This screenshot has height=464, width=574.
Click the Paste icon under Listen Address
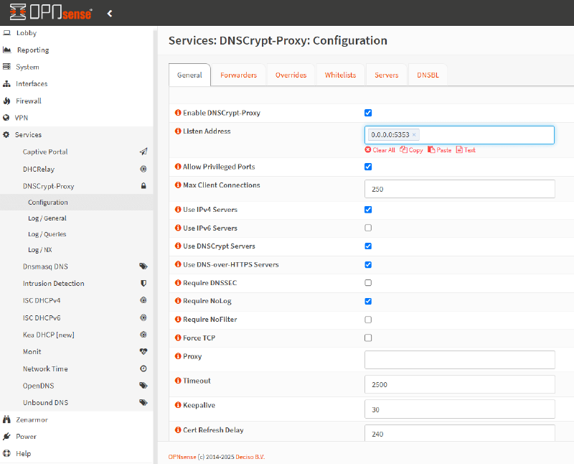coord(439,150)
